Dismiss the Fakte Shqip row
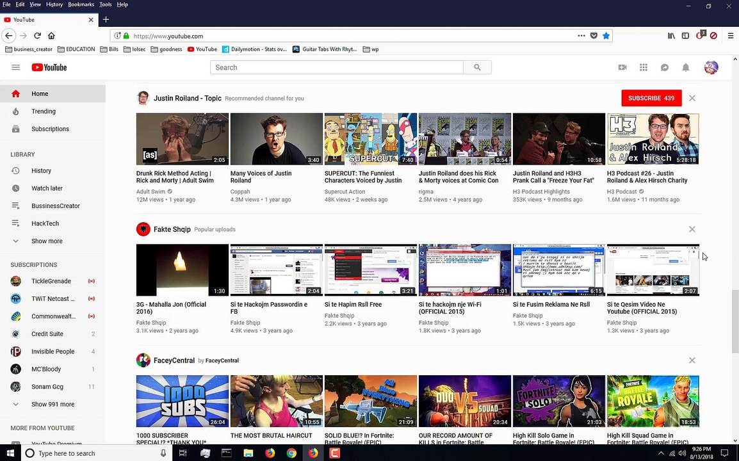The image size is (739, 461). pos(692,229)
